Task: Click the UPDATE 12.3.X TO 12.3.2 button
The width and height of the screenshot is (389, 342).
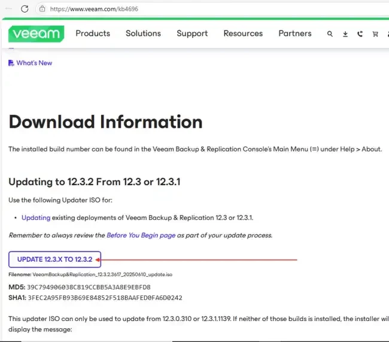Action: [x=54, y=259]
